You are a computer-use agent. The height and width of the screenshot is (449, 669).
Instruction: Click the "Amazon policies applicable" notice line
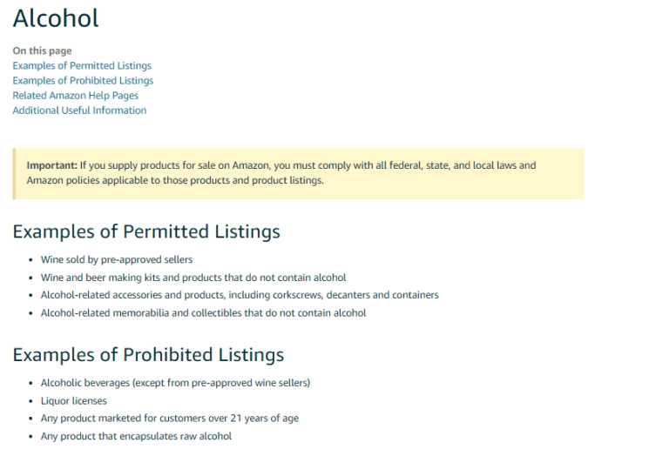click(174, 180)
